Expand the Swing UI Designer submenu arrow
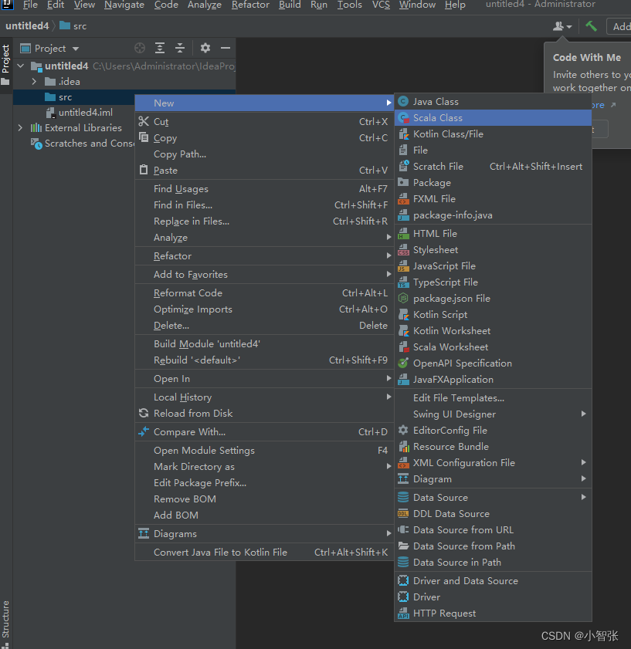The width and height of the screenshot is (631, 649). (583, 414)
